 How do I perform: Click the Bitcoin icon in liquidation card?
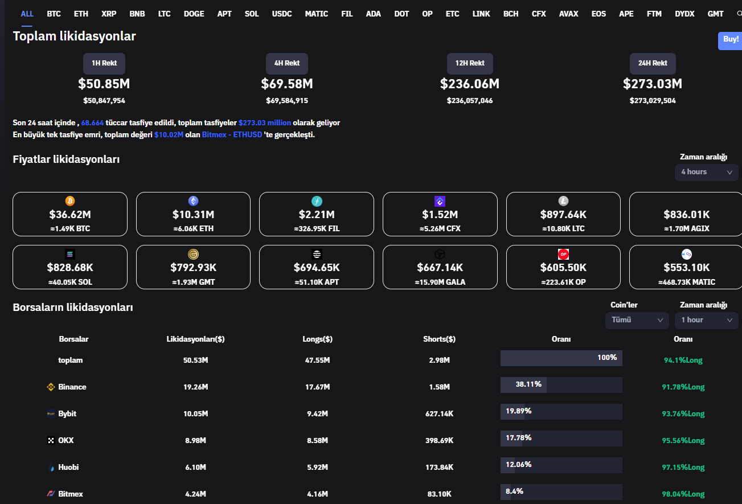click(70, 201)
